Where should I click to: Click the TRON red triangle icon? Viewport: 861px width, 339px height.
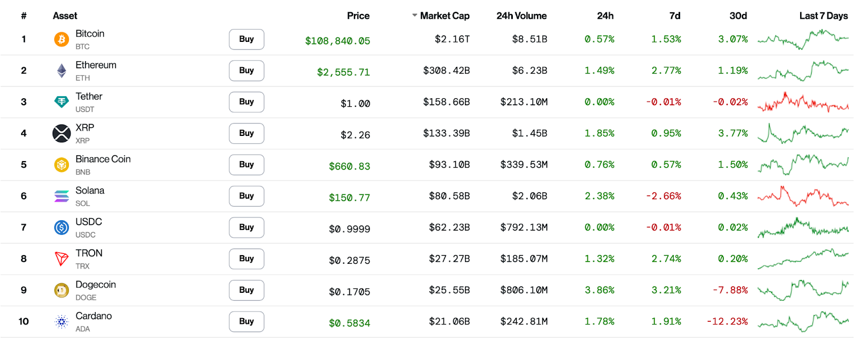tap(61, 259)
